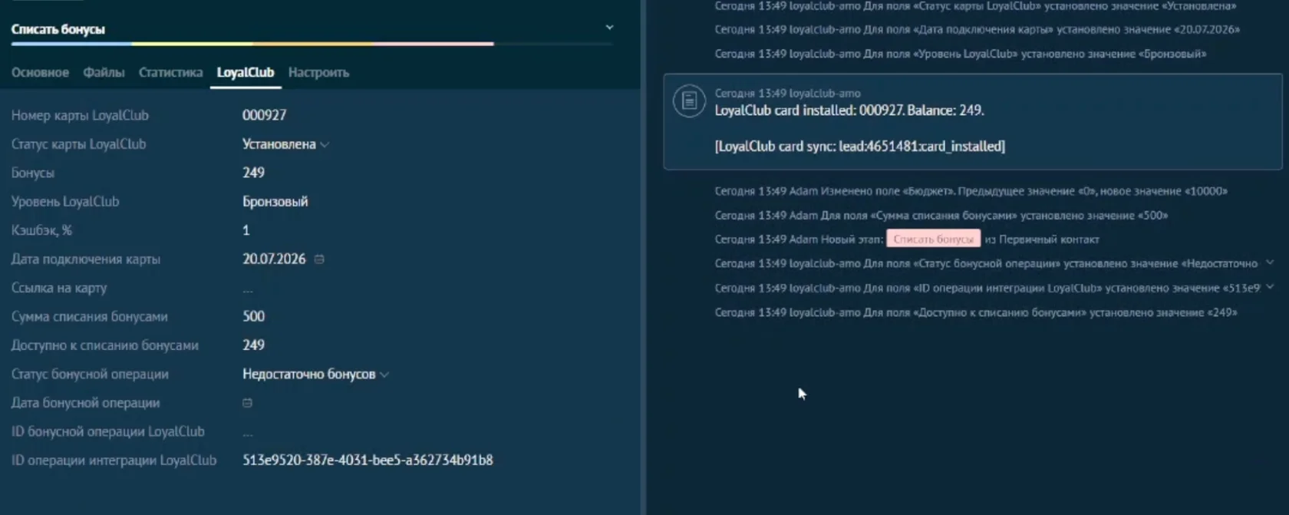Screen dimensions: 1289x515
Task: Click Доступно к списанию бонусами value 249
Action: (253, 345)
